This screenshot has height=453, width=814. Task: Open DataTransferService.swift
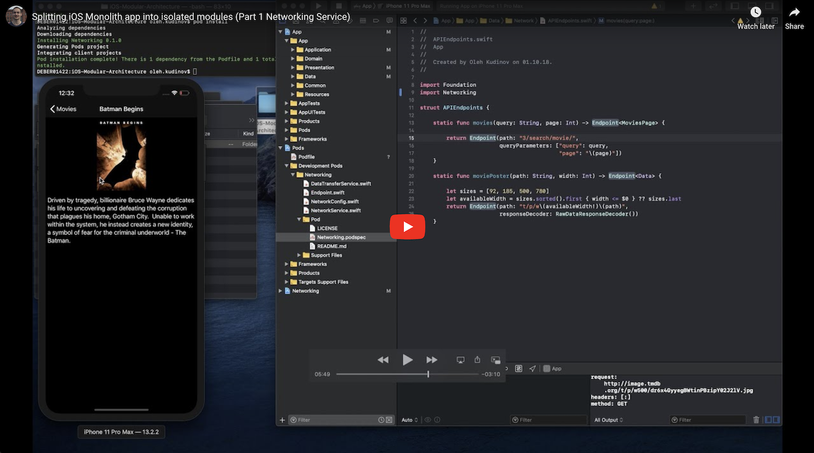tap(341, 183)
